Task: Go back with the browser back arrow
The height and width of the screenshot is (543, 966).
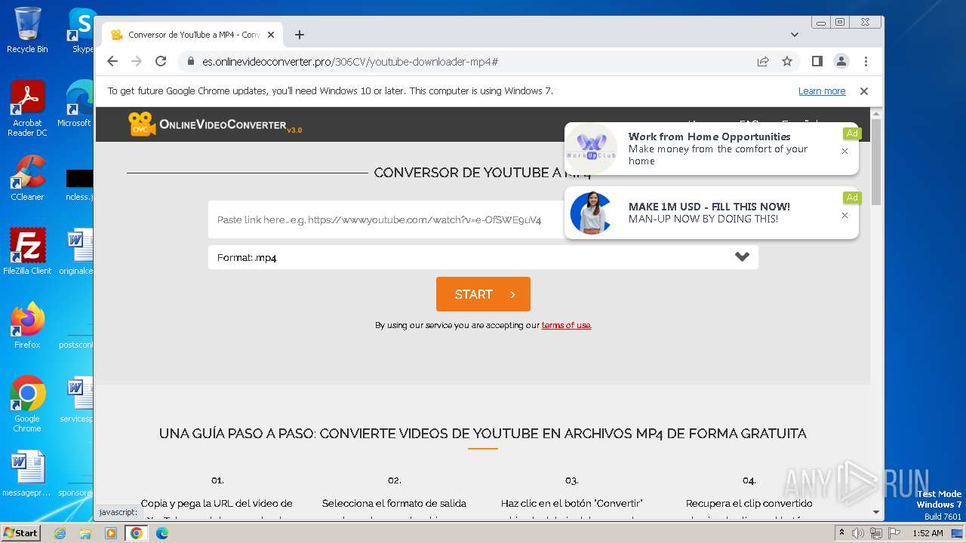Action: 112,61
